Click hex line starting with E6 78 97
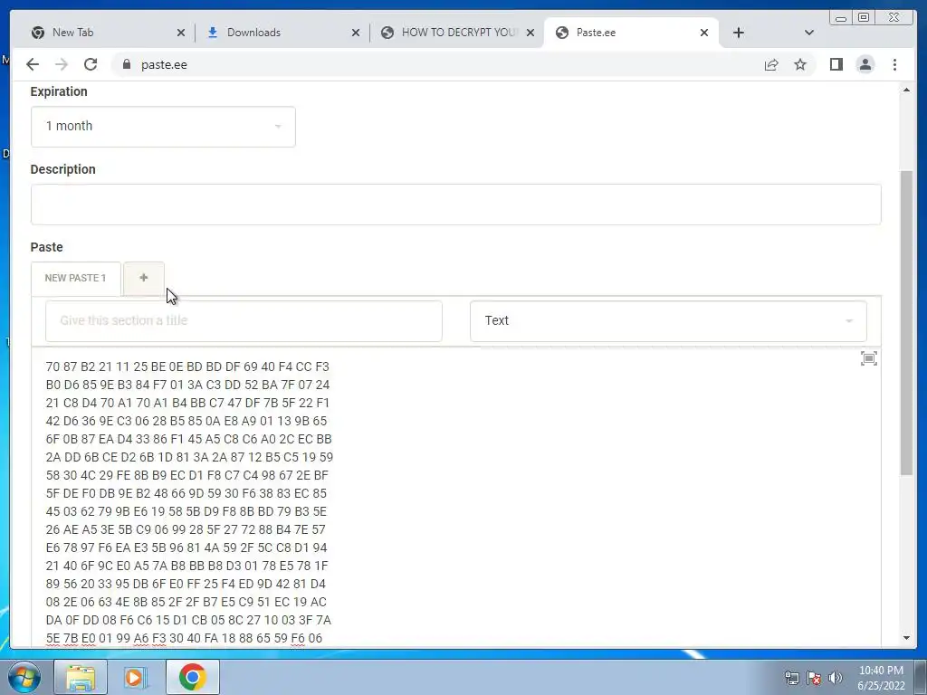Screen dimensions: 927x695 pyautogui.click(x=186, y=547)
